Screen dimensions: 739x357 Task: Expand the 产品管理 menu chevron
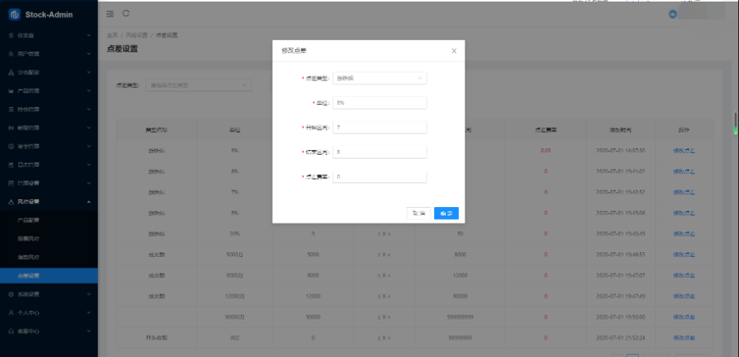(88, 91)
